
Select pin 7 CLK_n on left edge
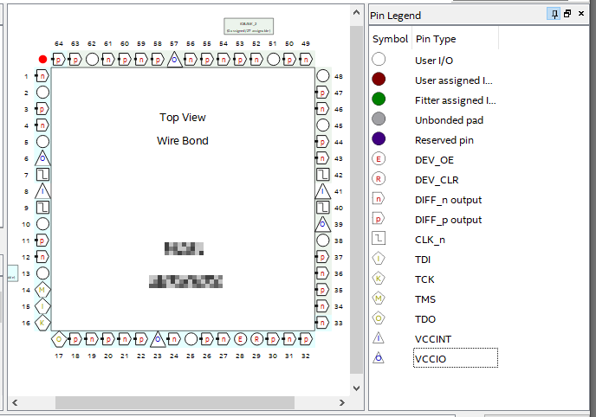[42, 175]
